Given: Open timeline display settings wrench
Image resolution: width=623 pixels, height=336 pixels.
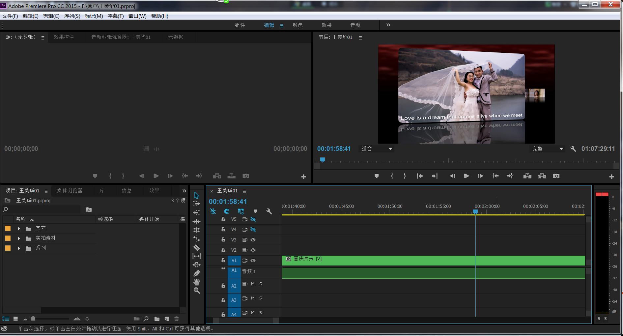Looking at the screenshot, I should tap(269, 211).
